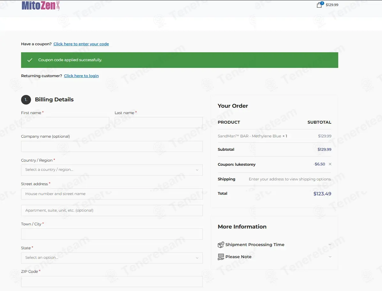Image resolution: width=382 pixels, height=291 pixels.
Task: Focus the Last name field
Action: coord(159,122)
